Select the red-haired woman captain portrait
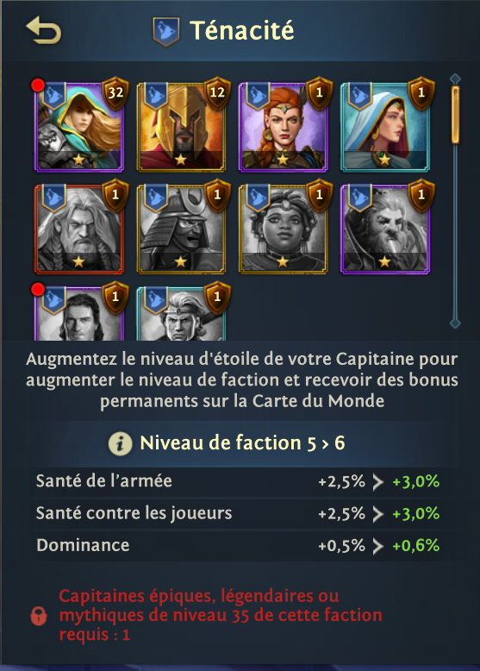This screenshot has width=480, height=671. click(283, 128)
